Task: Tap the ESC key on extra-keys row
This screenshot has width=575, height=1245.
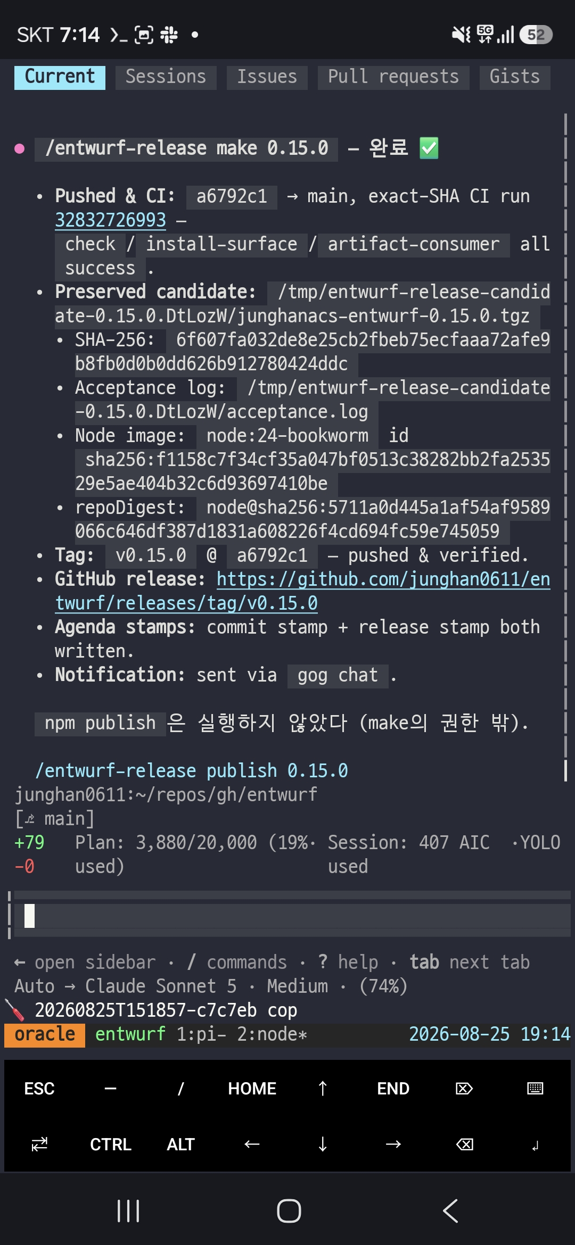Action: point(39,1089)
